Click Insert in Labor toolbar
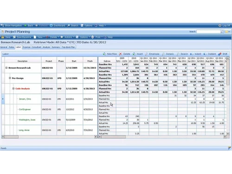Image resolution: width=232 pixels, height=174 pixels. 138,54
